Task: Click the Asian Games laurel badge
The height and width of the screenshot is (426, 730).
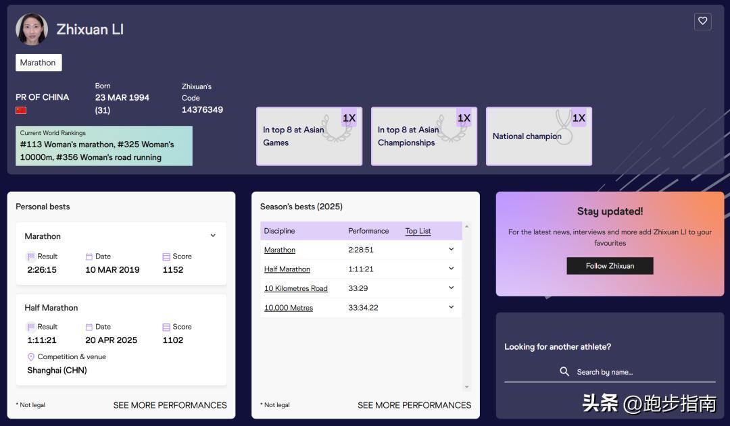Action: (309, 136)
